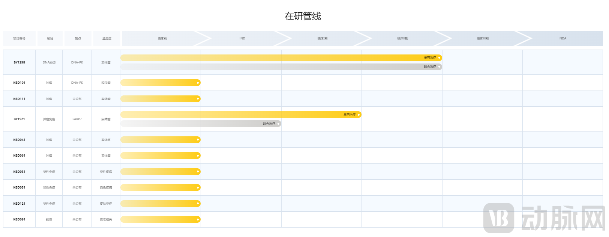
Task: Click the BY1298 单药治疗 progress bar
Action: point(281,58)
